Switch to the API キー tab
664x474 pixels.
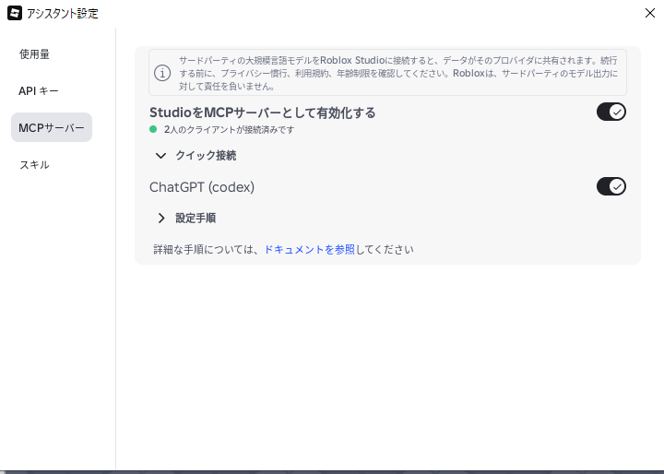[39, 91]
